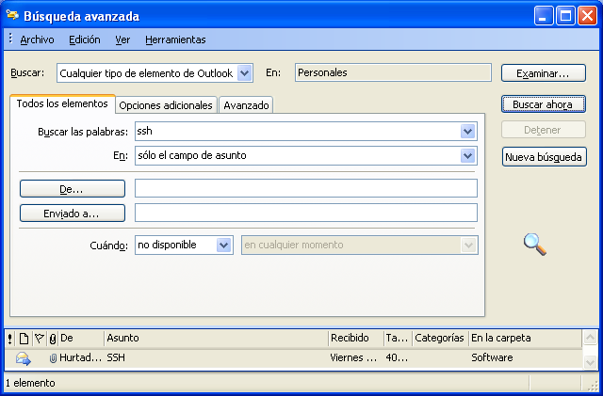Viewport: 603px width, 396px height.
Task: Open the Cuándo 'no disponible' dropdown
Action: click(224, 245)
